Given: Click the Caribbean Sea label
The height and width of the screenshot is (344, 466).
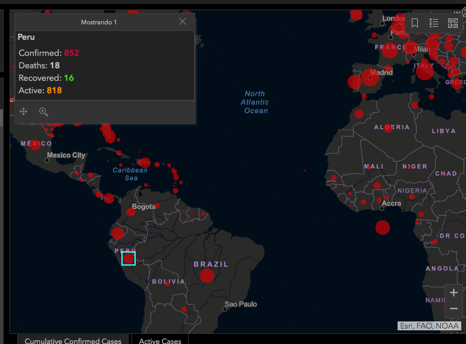Looking at the screenshot, I should coord(130,174).
